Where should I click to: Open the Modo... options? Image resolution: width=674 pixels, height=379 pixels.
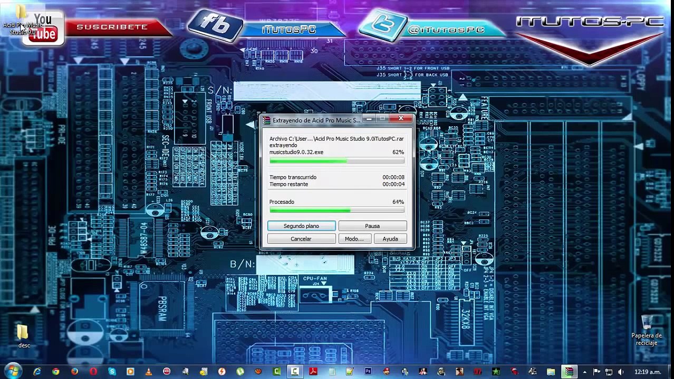[354, 239]
